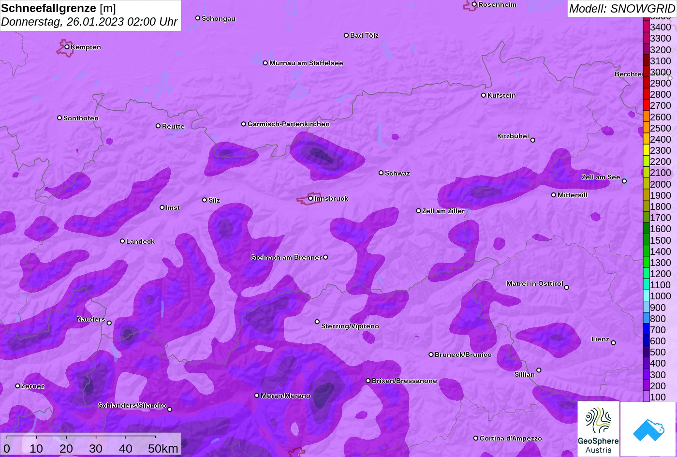The width and height of the screenshot is (677, 457).
Task: Click the 50km scale bar label
Action: point(163,448)
